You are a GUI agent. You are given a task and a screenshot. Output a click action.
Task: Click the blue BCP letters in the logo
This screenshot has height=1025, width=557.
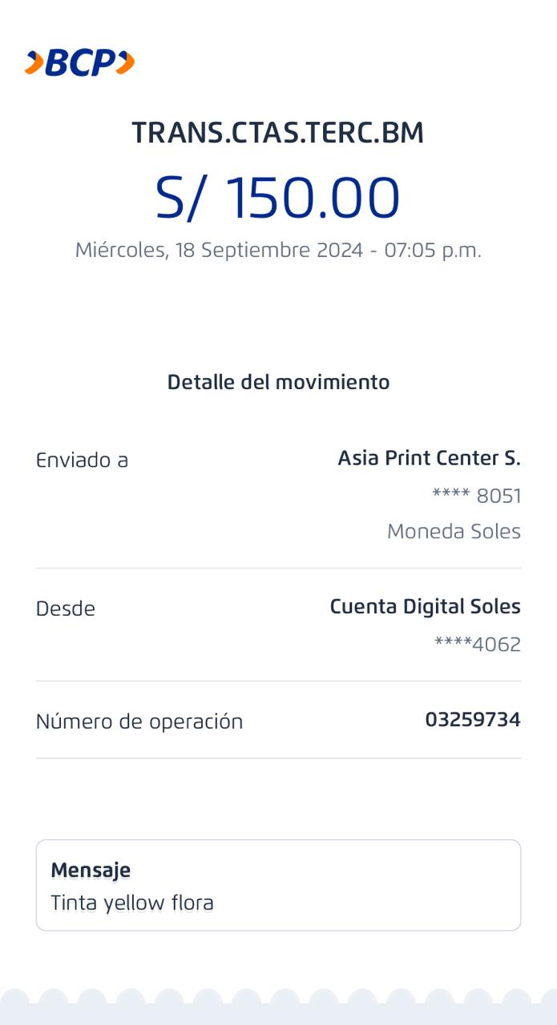(80, 62)
